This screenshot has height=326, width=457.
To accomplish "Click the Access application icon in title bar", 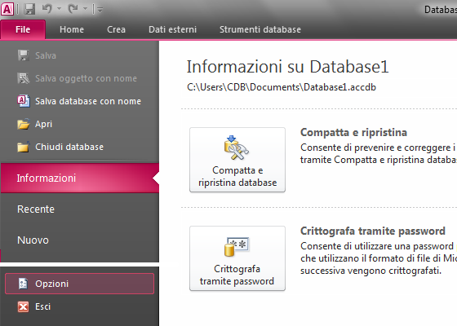I will tap(7, 9).
